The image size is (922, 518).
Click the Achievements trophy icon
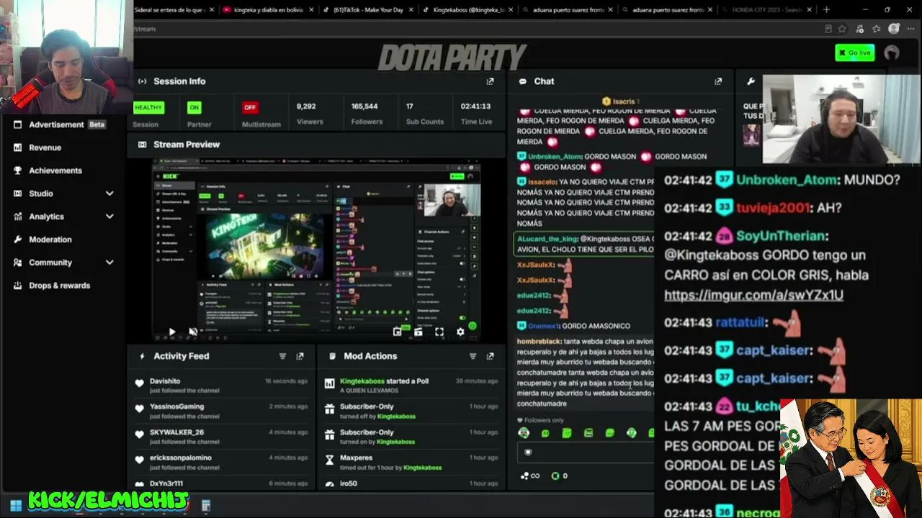click(17, 171)
